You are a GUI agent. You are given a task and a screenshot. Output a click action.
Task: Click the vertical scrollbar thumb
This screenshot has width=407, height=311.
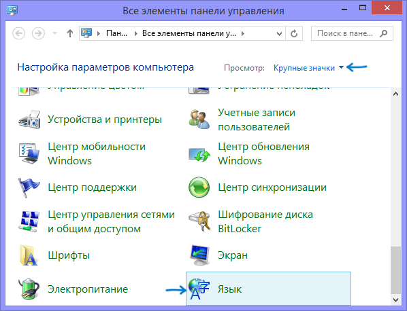[x=395, y=270]
